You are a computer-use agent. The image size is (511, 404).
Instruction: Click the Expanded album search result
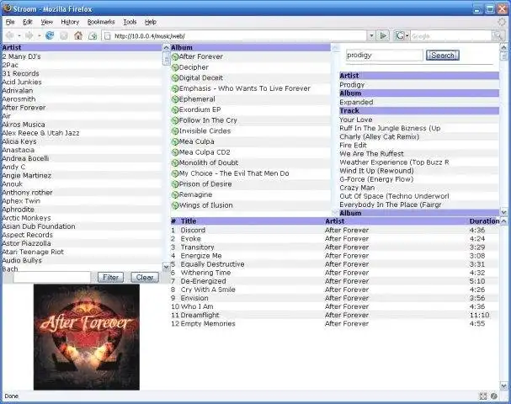(356, 103)
